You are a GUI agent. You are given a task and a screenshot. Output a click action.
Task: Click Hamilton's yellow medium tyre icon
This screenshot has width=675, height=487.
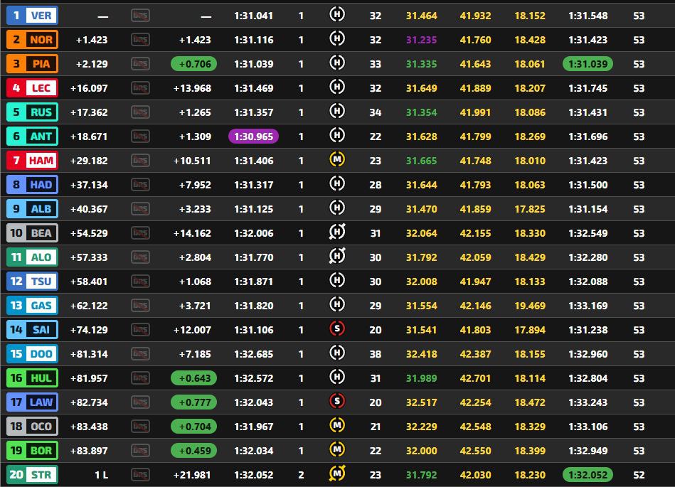pos(337,160)
